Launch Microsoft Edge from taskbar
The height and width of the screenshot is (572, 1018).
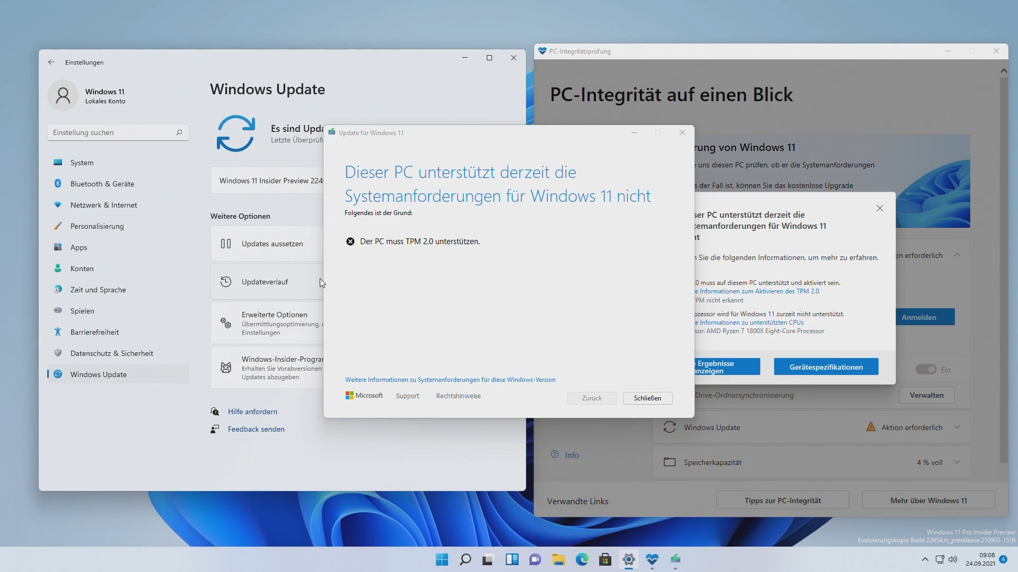coord(582,560)
